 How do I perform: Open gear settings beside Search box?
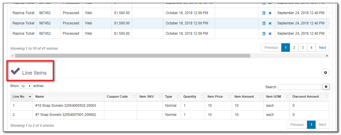point(326,87)
